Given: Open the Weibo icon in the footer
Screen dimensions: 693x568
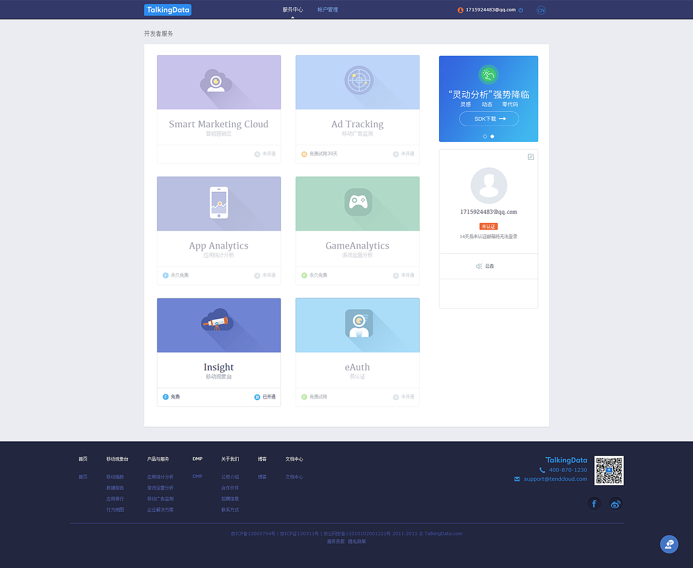Looking at the screenshot, I should pyautogui.click(x=616, y=504).
